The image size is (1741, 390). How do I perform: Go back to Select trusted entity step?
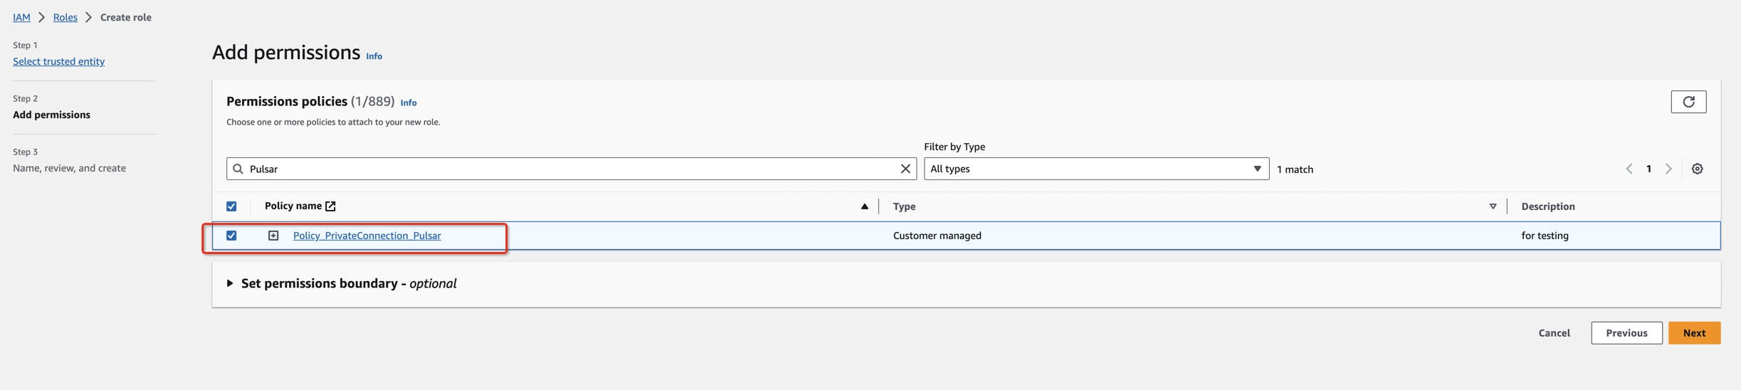tap(58, 61)
